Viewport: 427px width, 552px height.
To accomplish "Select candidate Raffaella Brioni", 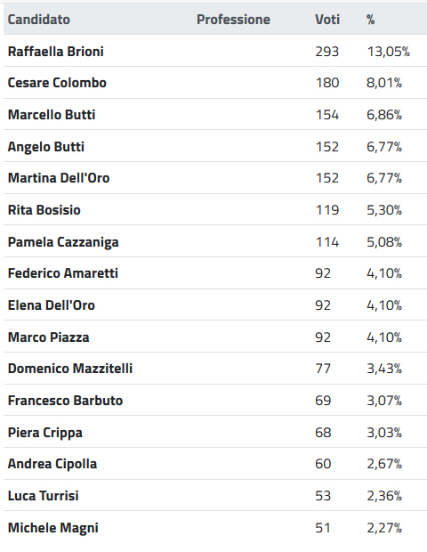I will (x=55, y=52).
